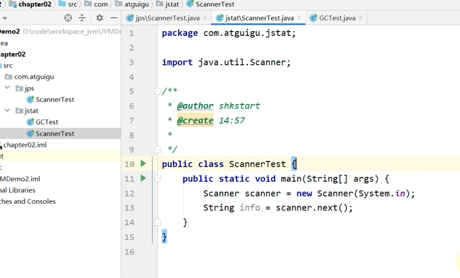The image size is (460, 278).
Task: Fold the main method at line 11
Action: click(158, 179)
